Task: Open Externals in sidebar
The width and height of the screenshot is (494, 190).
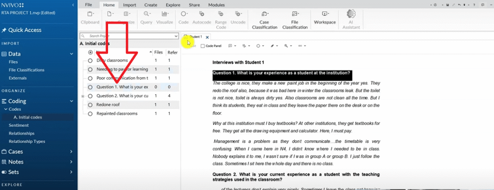Action: [18, 78]
